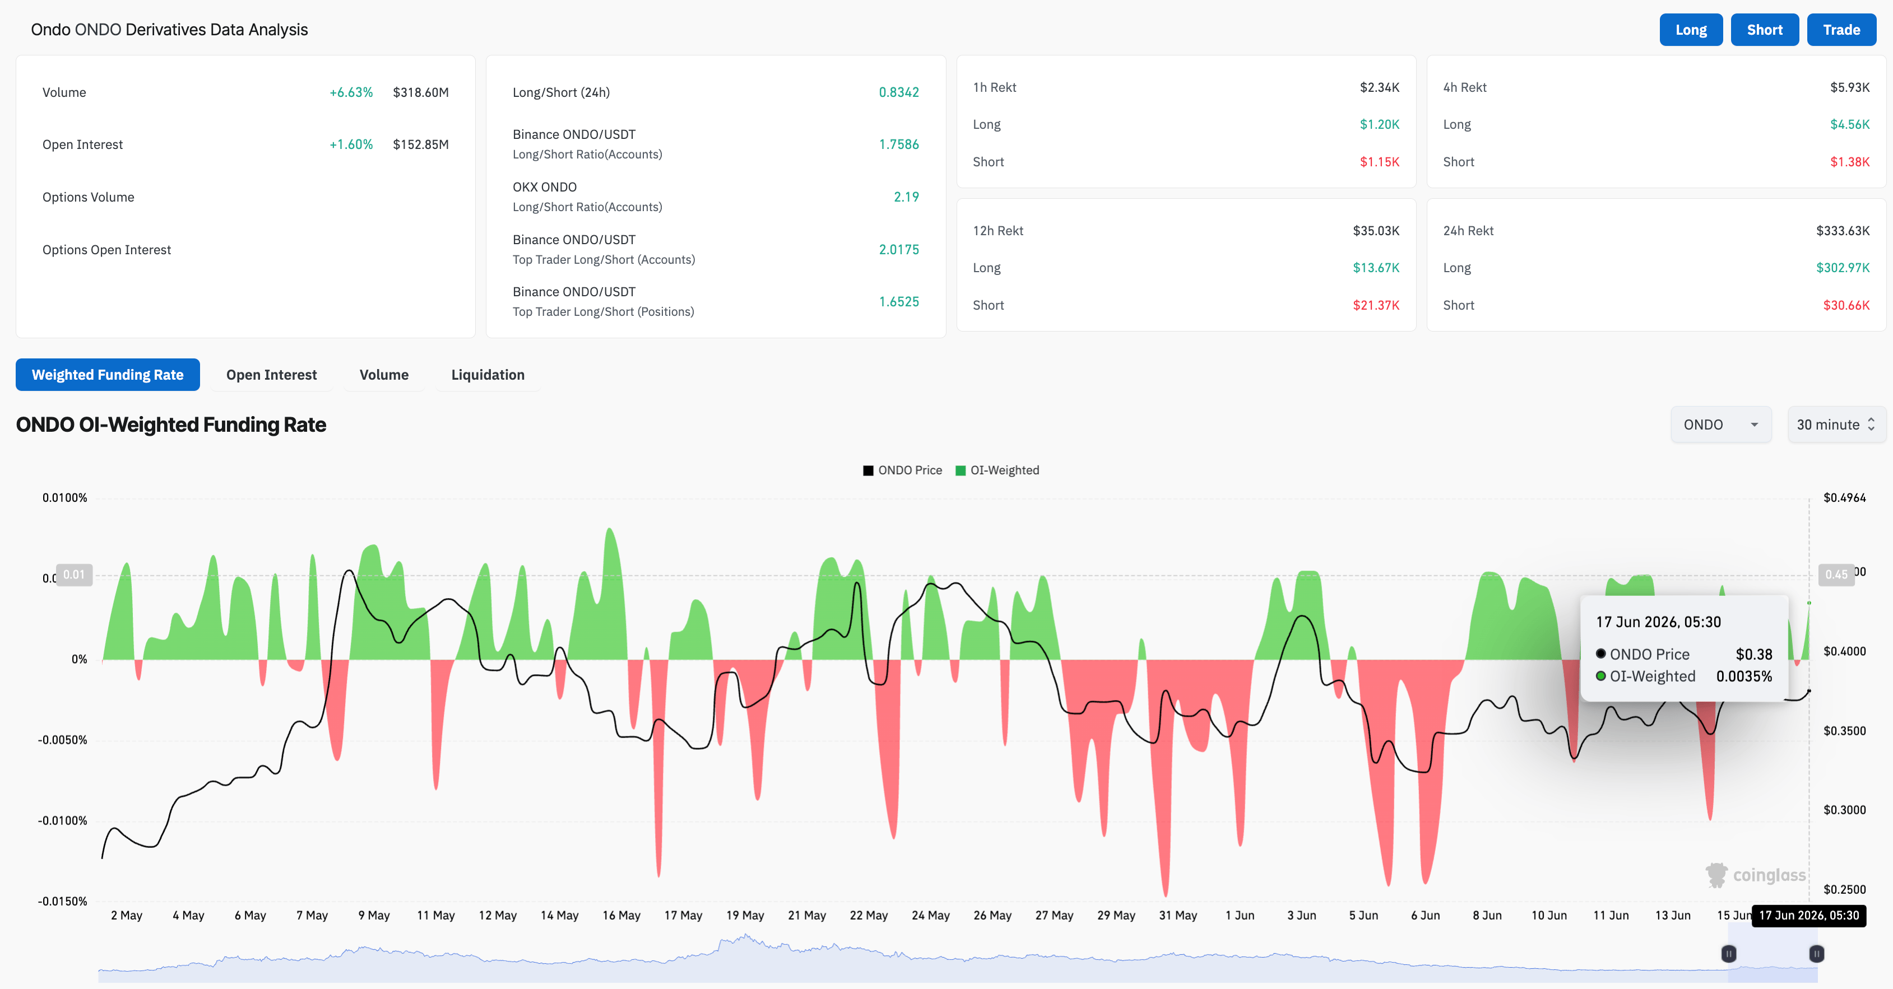Click left handle of chart range slider

click(x=1728, y=954)
